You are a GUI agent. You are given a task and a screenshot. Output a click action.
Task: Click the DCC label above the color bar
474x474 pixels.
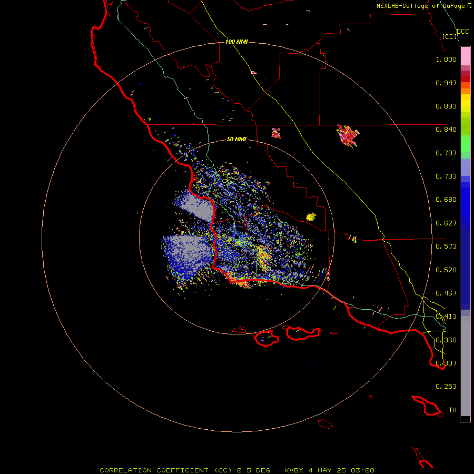(x=462, y=32)
